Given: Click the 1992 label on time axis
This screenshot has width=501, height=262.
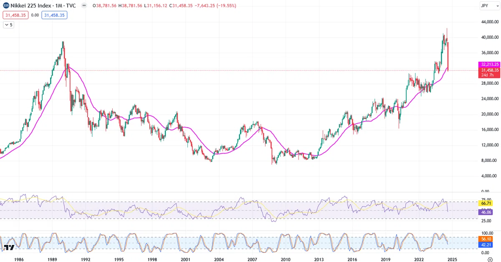Looking at the screenshot, I should (86, 259).
